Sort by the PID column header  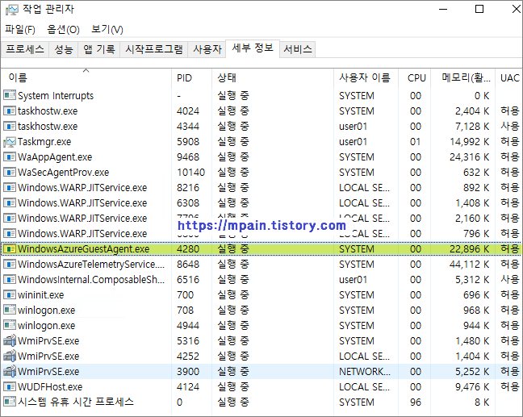pyautogui.click(x=191, y=78)
